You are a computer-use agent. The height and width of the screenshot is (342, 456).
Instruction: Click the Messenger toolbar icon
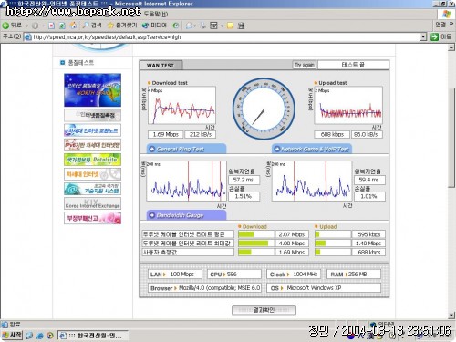(x=242, y=26)
